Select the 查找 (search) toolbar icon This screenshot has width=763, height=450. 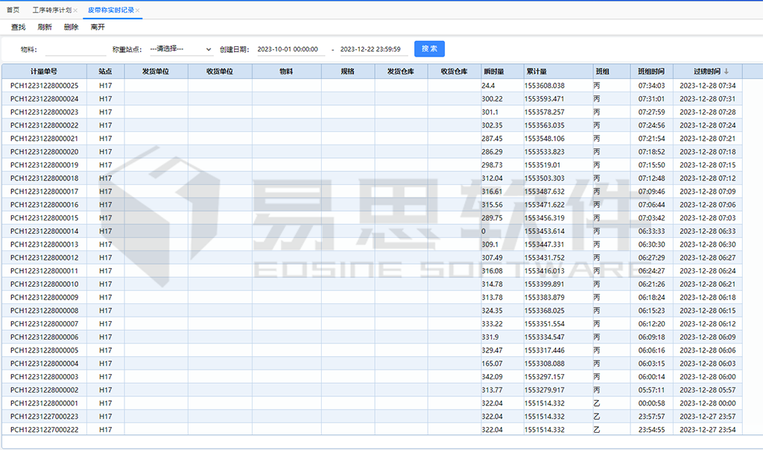(17, 27)
